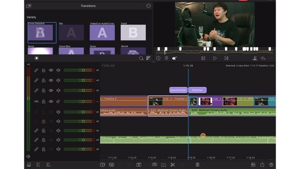This screenshot has width=300, height=169.
Task: Select the 9:04 Multicam Primary Audio clip
Action: [232, 112]
